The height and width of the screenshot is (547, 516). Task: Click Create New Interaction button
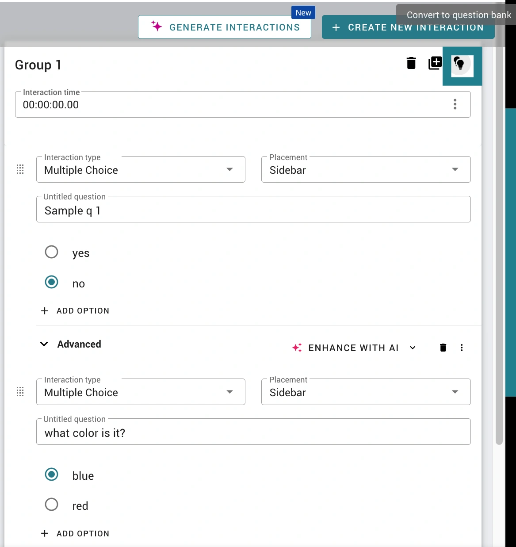pos(408,27)
